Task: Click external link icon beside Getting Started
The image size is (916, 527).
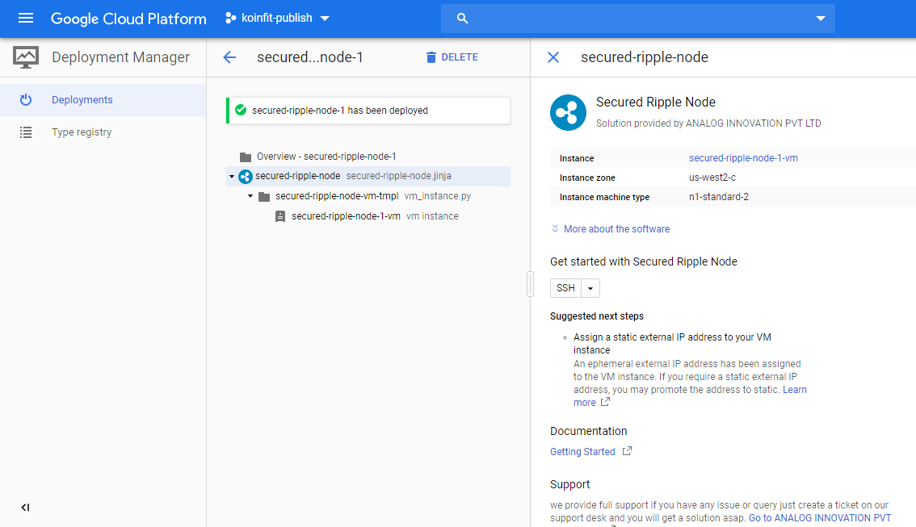Action: click(627, 451)
